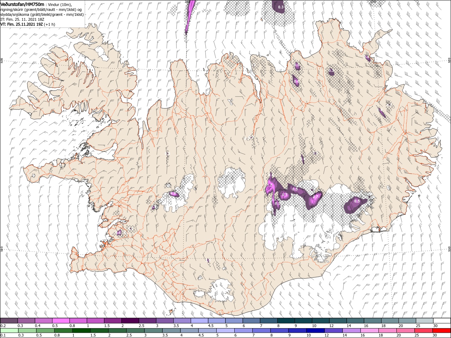Click the 0.3 label on the purple blob offshore north
The image size is (451, 338).
(x=281, y=7)
